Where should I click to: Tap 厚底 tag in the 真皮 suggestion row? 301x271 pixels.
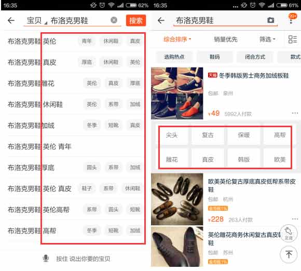[87, 62]
